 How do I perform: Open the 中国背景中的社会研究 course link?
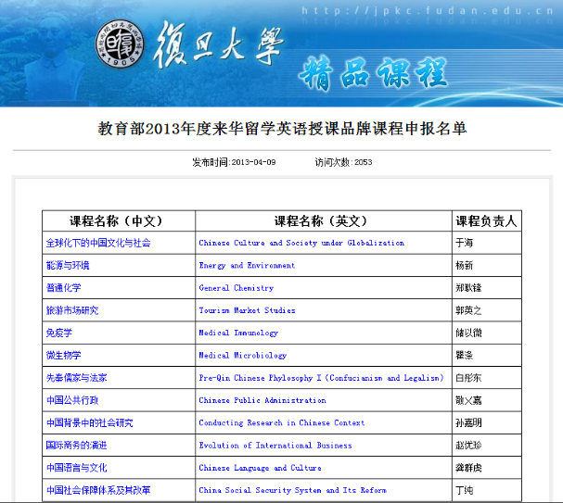(89, 422)
